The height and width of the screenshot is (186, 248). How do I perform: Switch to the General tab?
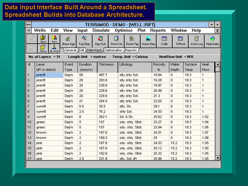click(x=70, y=50)
